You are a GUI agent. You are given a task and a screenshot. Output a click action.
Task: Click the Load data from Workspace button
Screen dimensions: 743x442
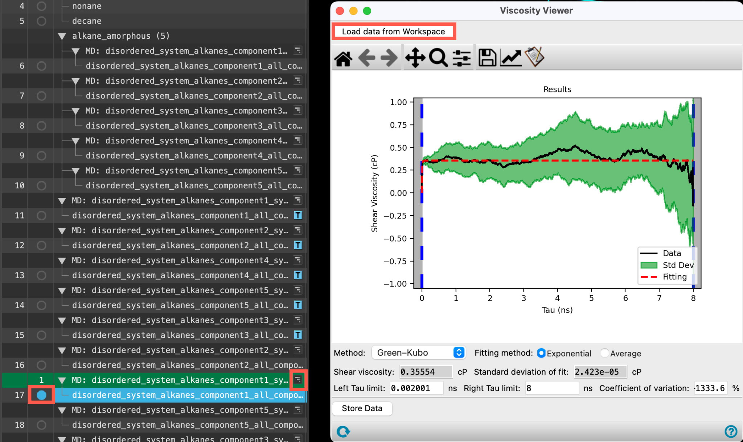pos(393,32)
